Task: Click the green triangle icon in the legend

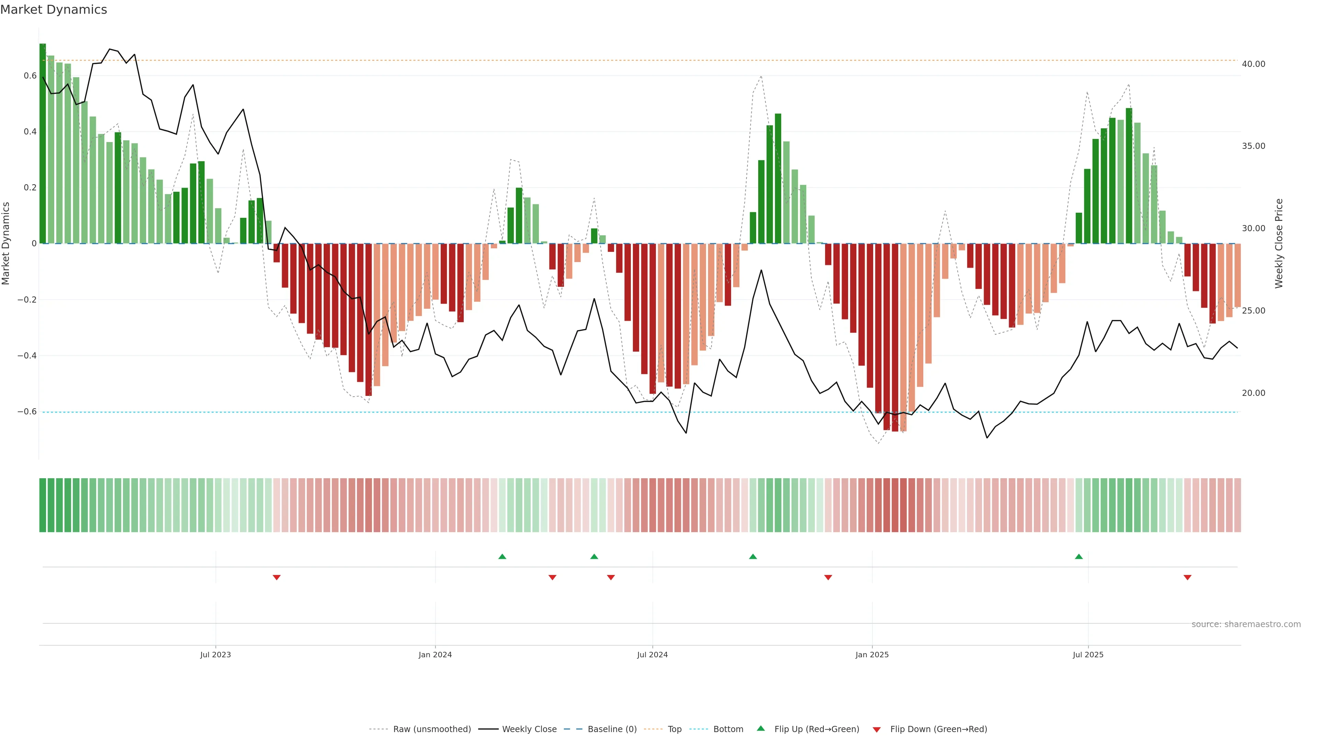Action: pyautogui.click(x=760, y=728)
